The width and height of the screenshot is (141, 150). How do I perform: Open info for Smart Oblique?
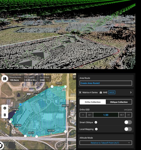(96, 122)
